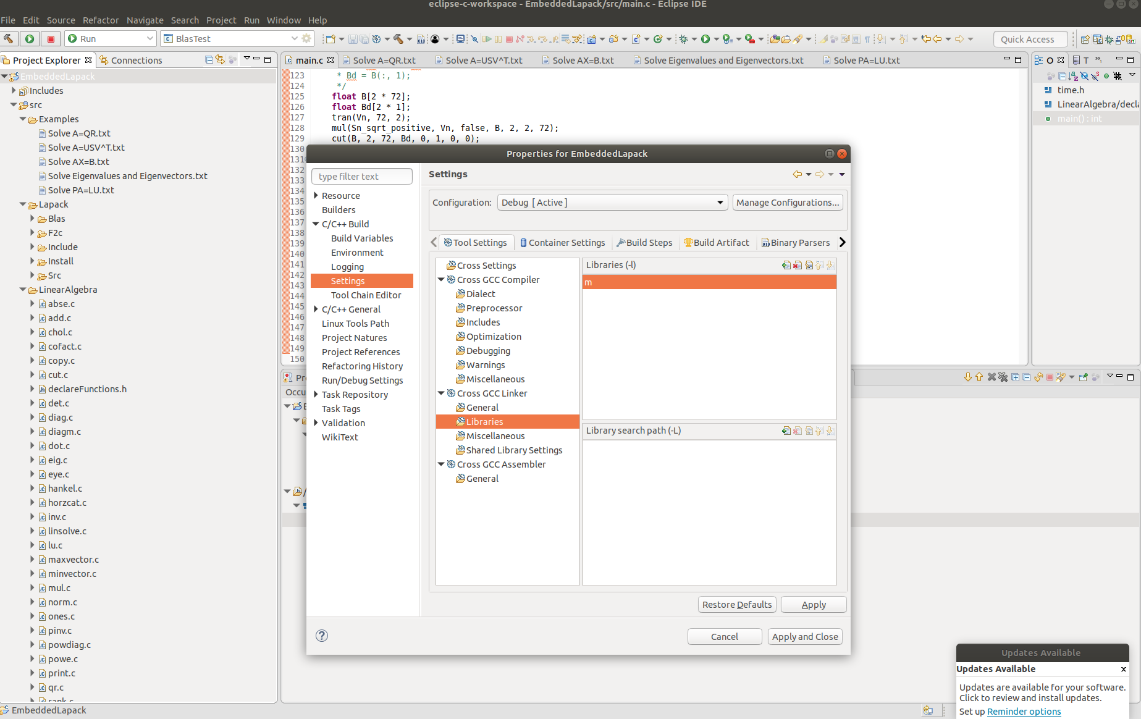This screenshot has width=1141, height=719.
Task: Expand the Resource properties node
Action: (316, 195)
